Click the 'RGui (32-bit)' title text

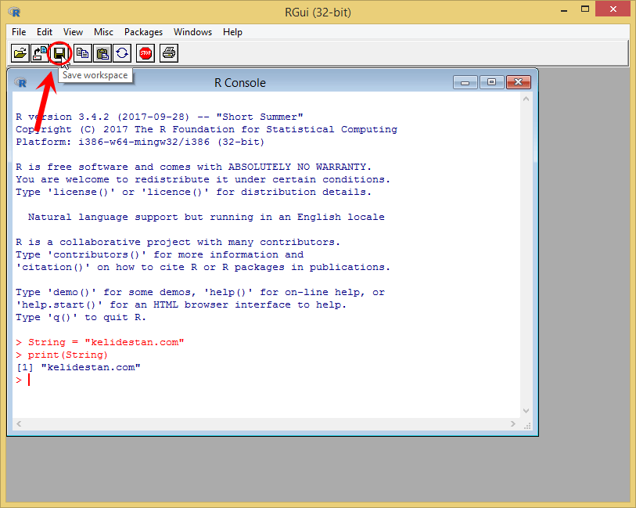318,13
